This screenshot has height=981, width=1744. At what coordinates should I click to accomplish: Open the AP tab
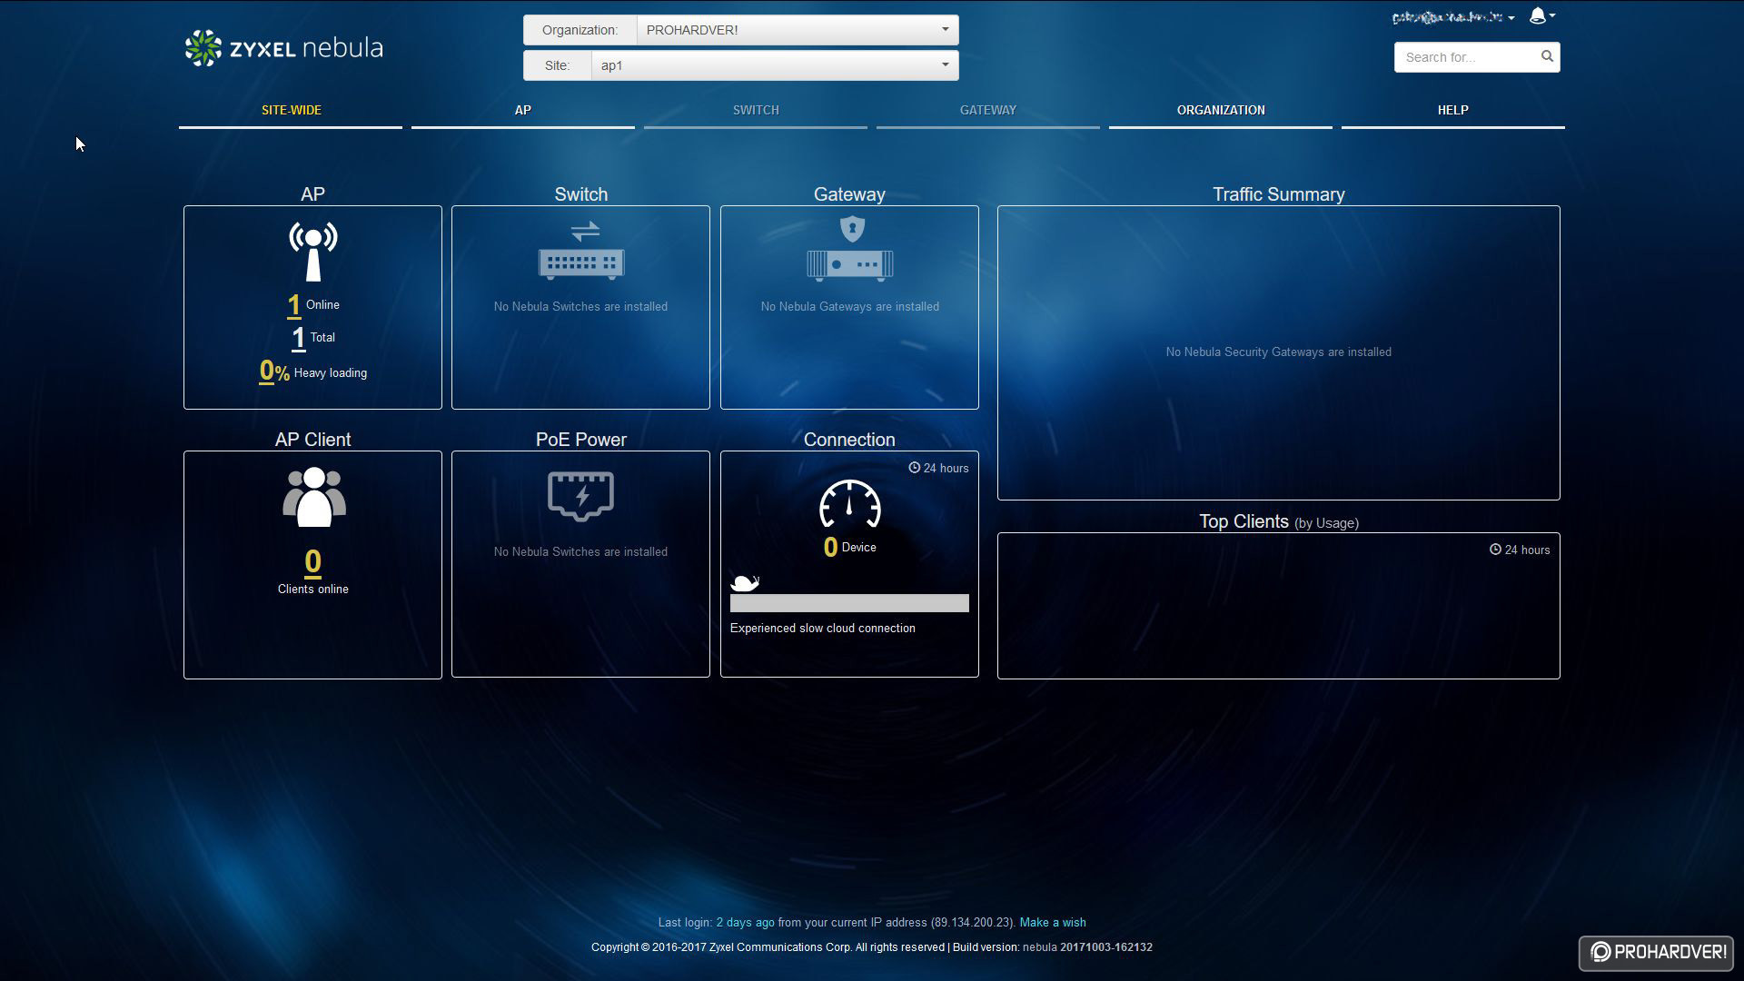pyautogui.click(x=523, y=110)
